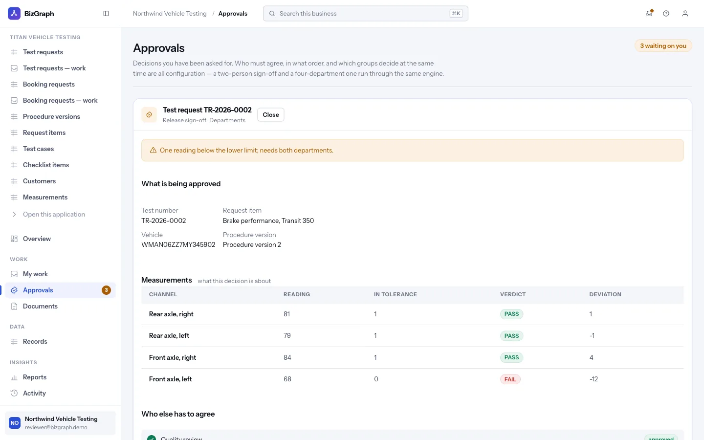Click the PASS badge in the Front axle, right row
The image size is (704, 440).
[511, 358]
